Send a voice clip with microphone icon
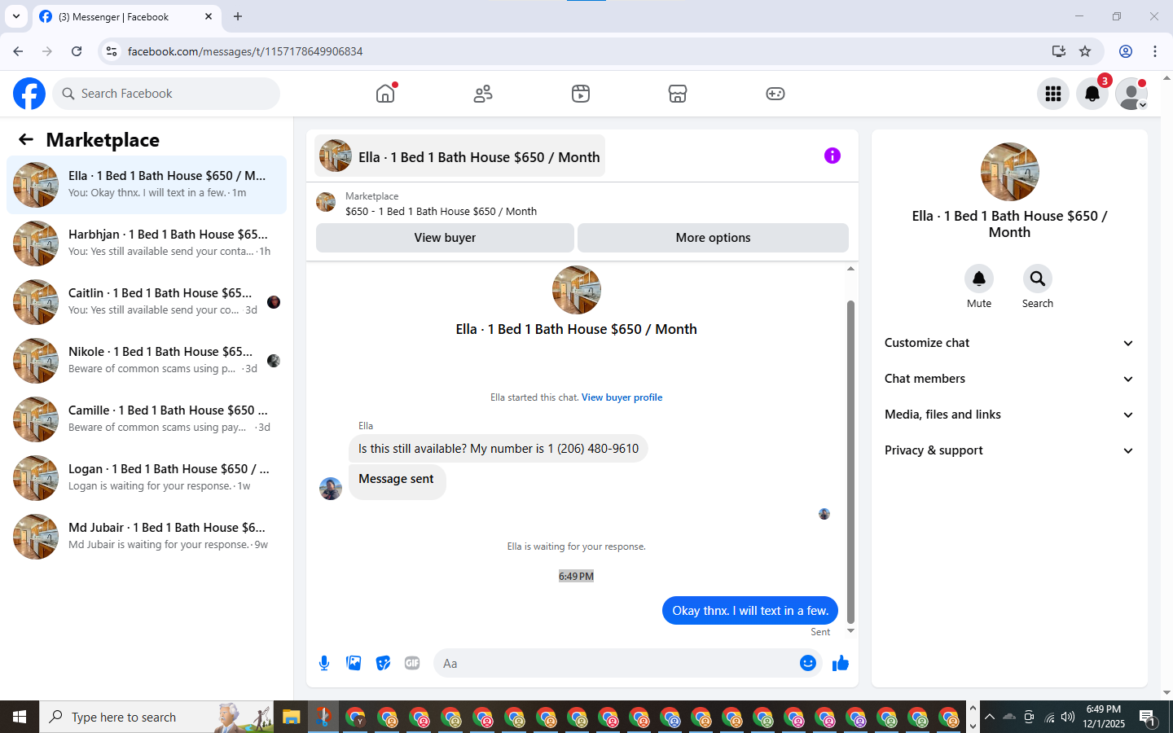This screenshot has width=1173, height=733. point(324,663)
